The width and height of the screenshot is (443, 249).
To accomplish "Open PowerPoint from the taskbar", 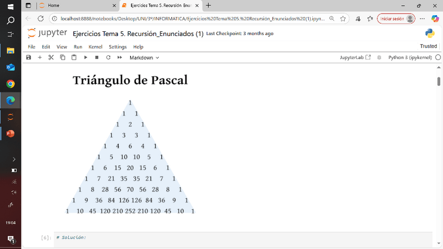I will 10,133.
